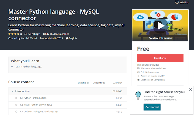Click the checkmark beside Learn Python language
194x115 pixels.
point(12,67)
